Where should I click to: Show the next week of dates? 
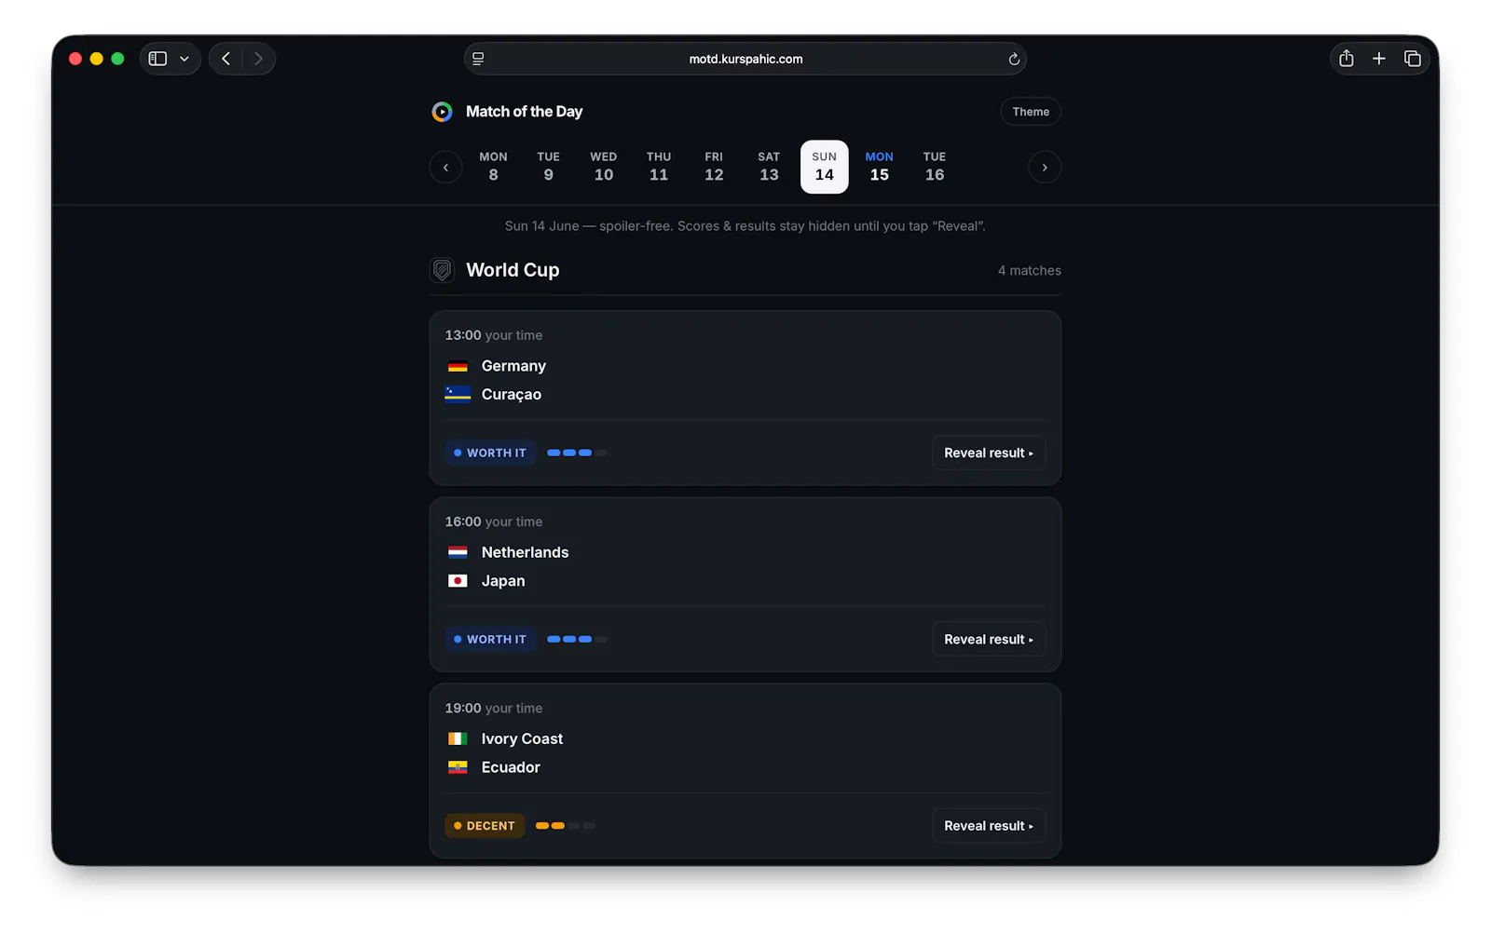pos(1045,168)
